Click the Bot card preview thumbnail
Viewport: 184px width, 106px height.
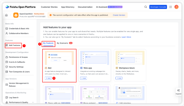tap(59, 58)
